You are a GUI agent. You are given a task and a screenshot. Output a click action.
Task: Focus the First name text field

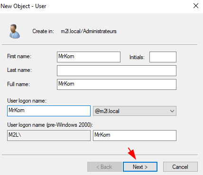tap(89, 57)
